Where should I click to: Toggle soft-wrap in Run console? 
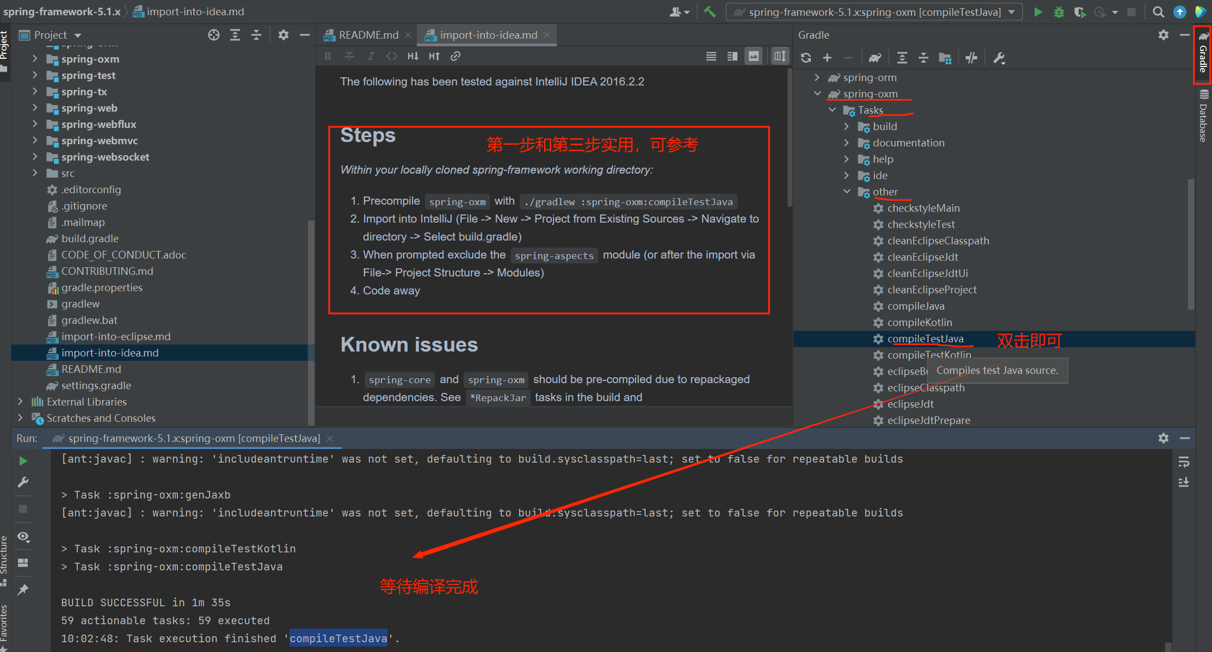point(1184,463)
